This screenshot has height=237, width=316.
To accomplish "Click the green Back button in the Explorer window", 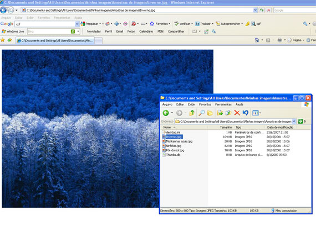I will point(166,113).
